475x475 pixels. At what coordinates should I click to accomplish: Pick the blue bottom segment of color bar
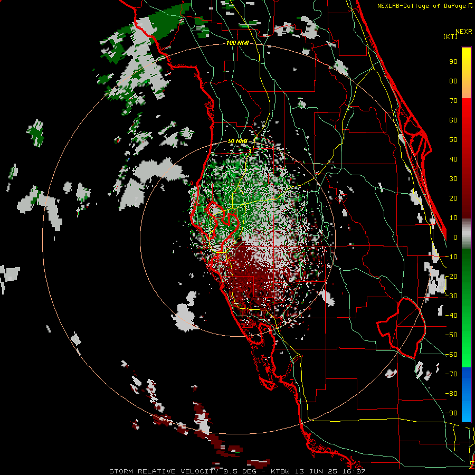click(x=466, y=394)
